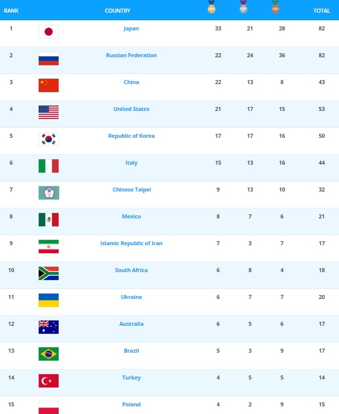The height and width of the screenshot is (414, 339).
Task: Click the Republic of Korea flag
Action: click(x=49, y=139)
